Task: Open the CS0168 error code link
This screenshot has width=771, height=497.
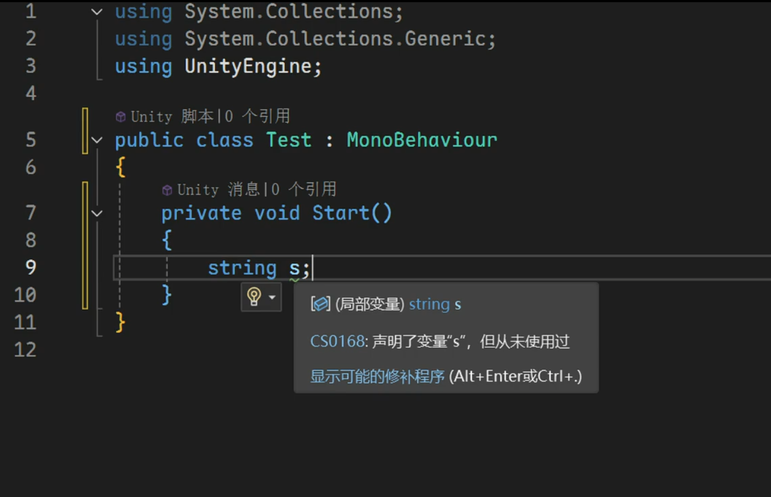Action: tap(338, 342)
